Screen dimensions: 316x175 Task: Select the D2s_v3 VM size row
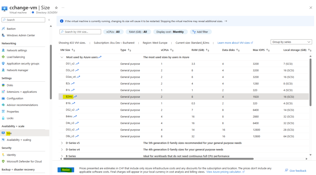(x=184, y=70)
